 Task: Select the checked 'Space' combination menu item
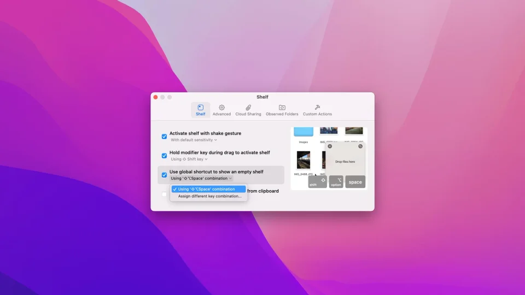pyautogui.click(x=208, y=189)
